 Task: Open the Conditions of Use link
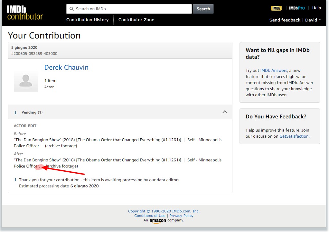click(150, 216)
